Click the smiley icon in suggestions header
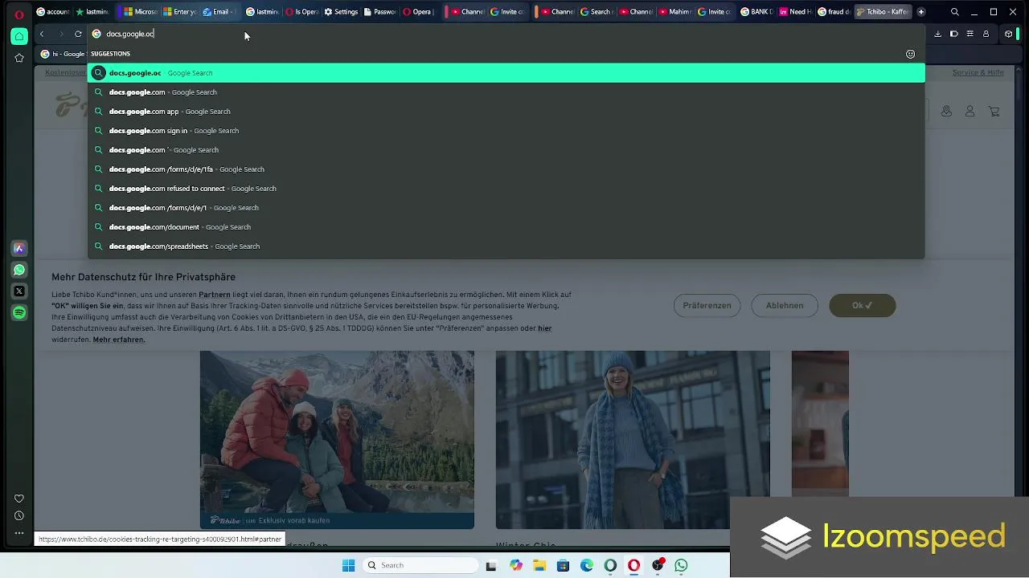The image size is (1029, 578). (910, 54)
